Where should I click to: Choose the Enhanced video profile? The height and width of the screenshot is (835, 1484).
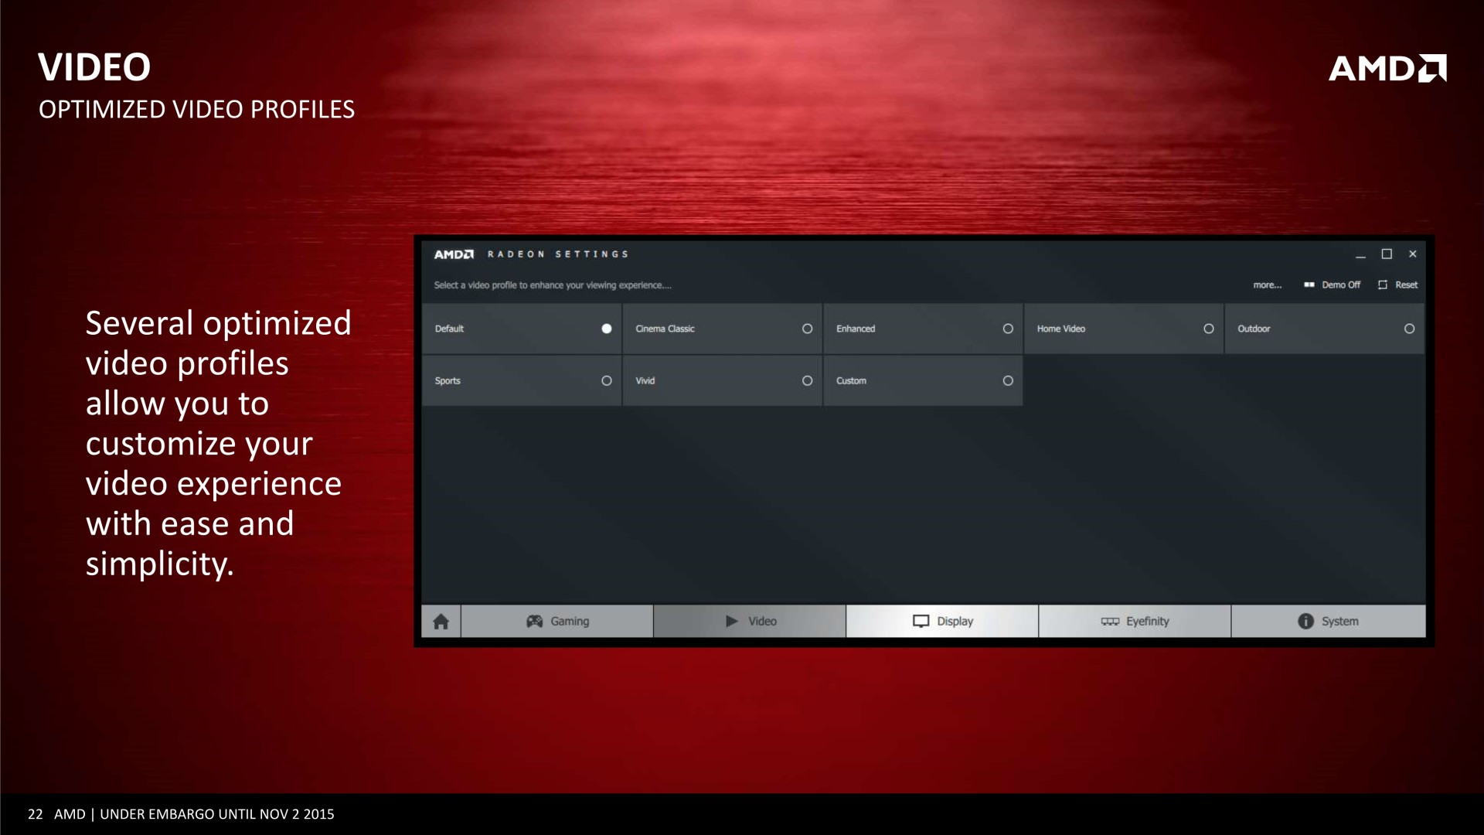pyautogui.click(x=1007, y=329)
